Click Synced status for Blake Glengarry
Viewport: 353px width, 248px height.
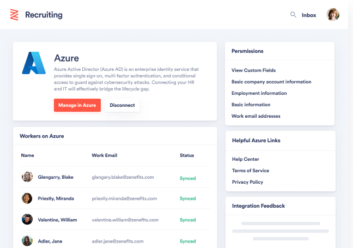click(x=188, y=178)
